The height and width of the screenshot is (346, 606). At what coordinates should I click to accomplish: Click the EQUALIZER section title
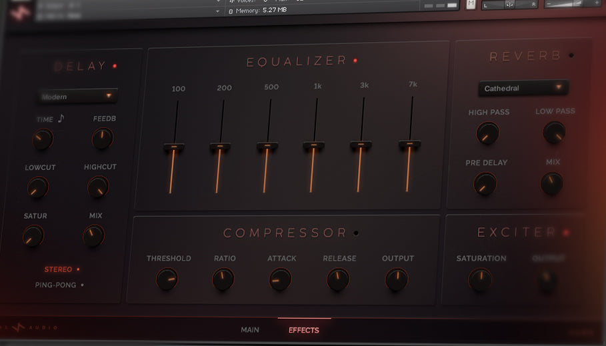297,61
